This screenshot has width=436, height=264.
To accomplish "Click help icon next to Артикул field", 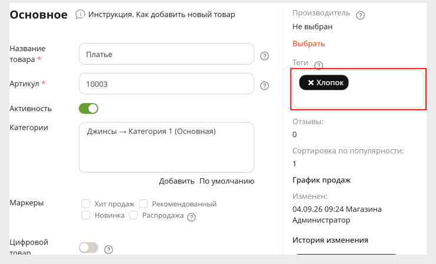I will (x=265, y=86).
